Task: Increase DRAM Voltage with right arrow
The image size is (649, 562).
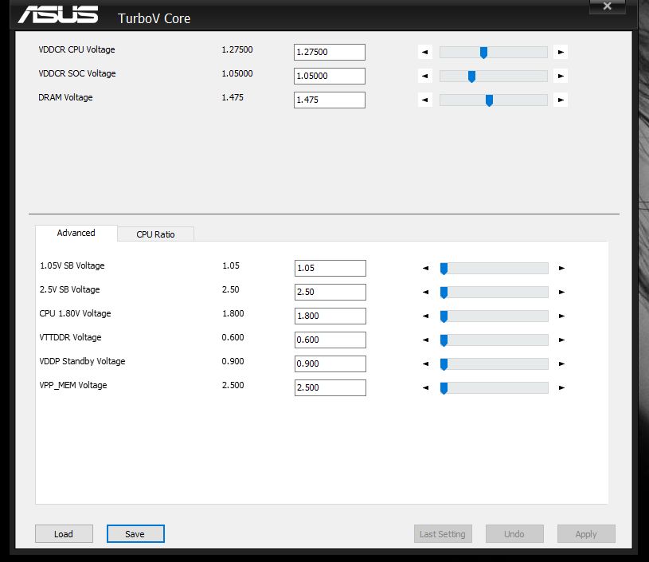Action: click(x=561, y=100)
